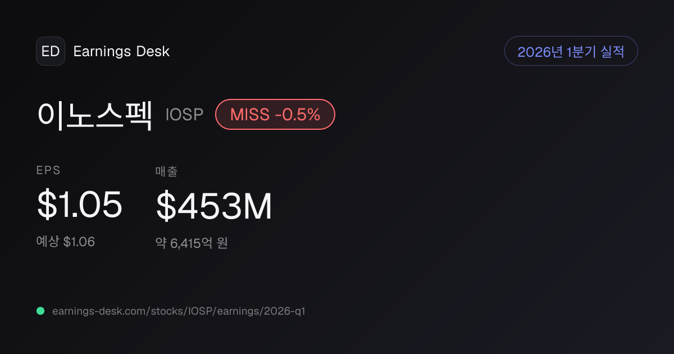Click the 예상 $1.06 estimate text
This screenshot has width=674, height=354.
[66, 242]
